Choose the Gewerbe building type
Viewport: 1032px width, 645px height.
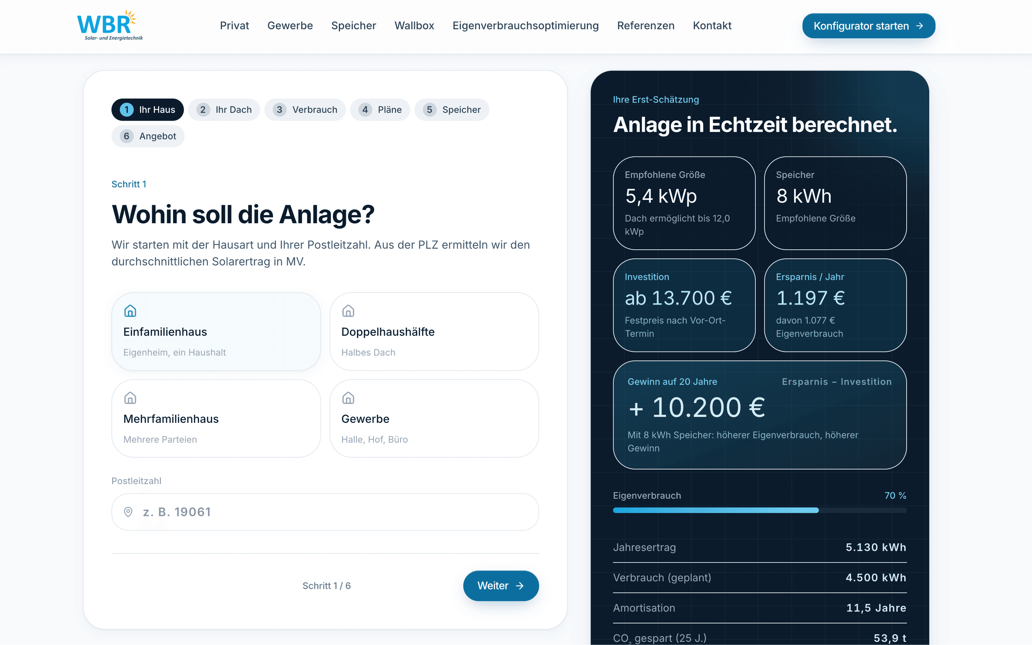coord(434,419)
